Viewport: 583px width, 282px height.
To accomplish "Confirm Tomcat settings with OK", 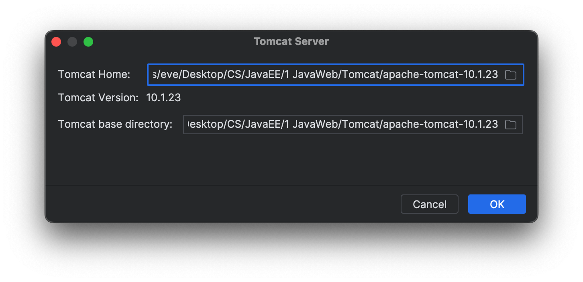I will click(x=497, y=204).
